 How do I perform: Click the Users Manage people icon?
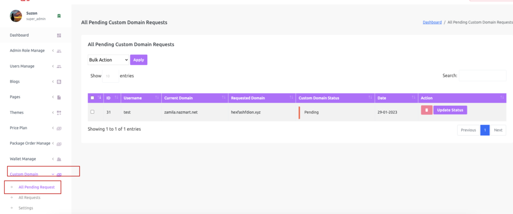click(x=59, y=67)
